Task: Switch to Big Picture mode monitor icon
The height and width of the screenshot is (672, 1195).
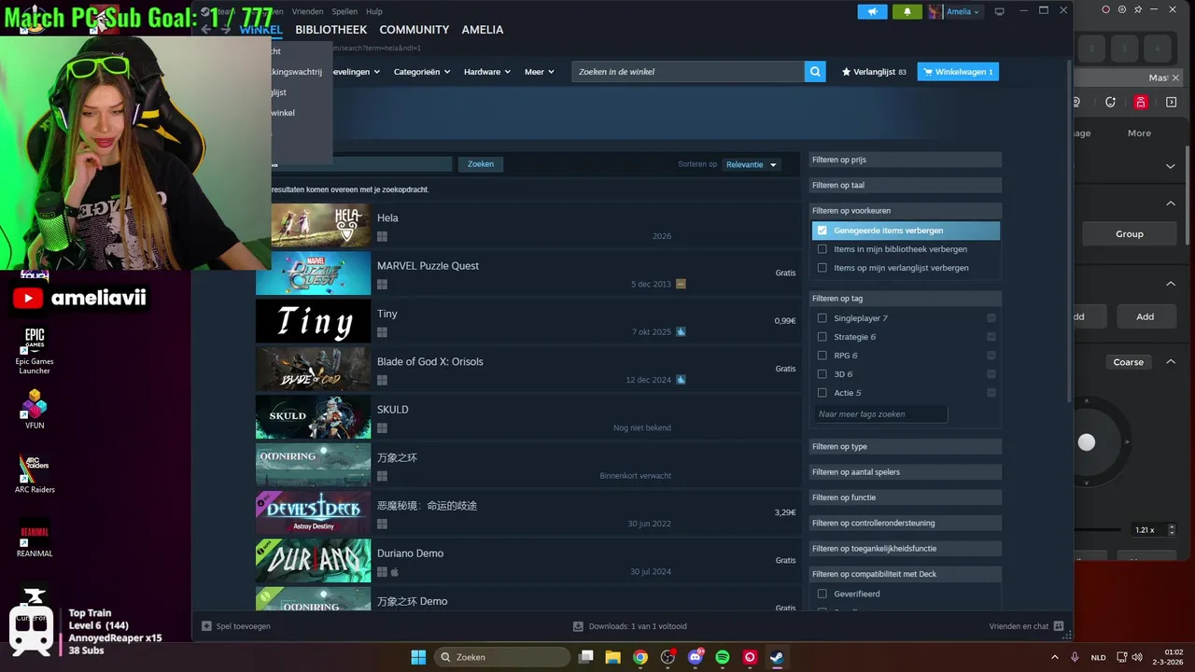Action: point(1000,11)
